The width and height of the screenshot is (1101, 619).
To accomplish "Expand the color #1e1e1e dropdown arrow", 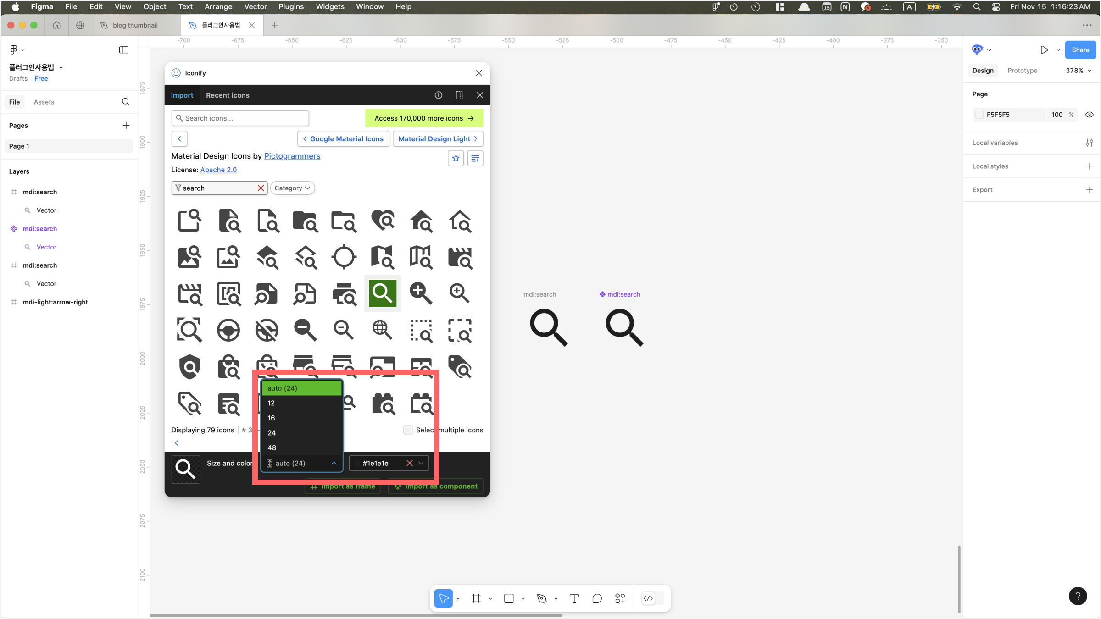I will (421, 463).
